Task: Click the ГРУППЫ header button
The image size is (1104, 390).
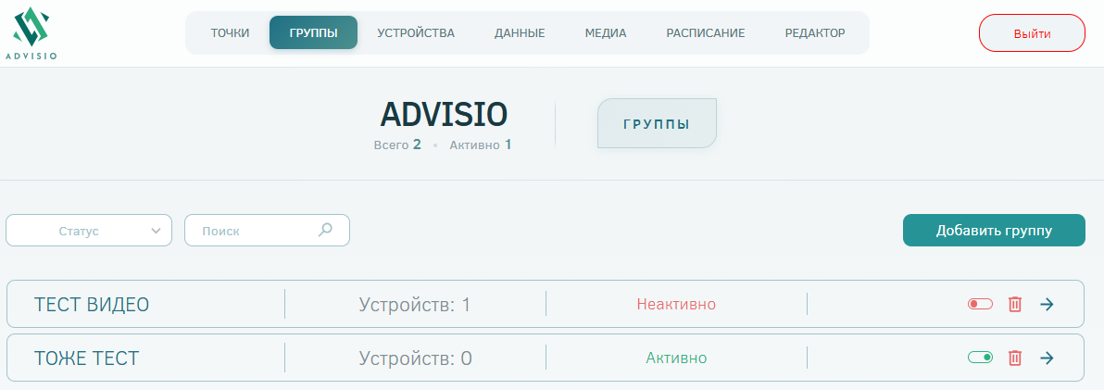Action: click(x=657, y=124)
